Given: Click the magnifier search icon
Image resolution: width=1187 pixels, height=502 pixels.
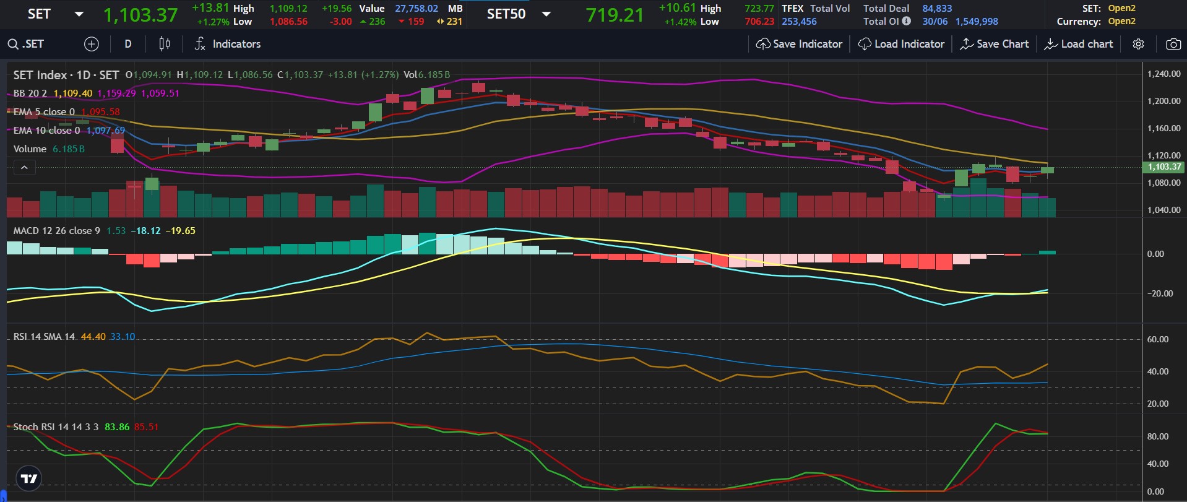Looking at the screenshot, I should click(x=13, y=44).
